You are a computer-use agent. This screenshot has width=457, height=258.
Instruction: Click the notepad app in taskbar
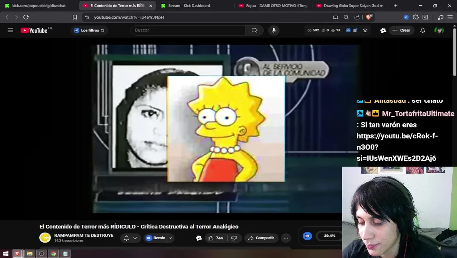(65, 254)
